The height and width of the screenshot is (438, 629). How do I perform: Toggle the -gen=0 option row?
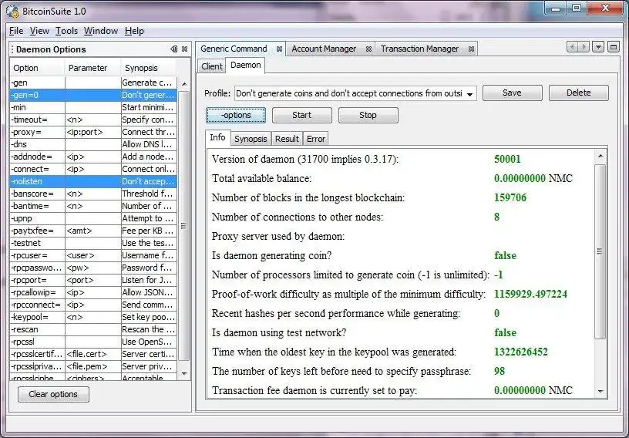pyautogui.click(x=93, y=95)
